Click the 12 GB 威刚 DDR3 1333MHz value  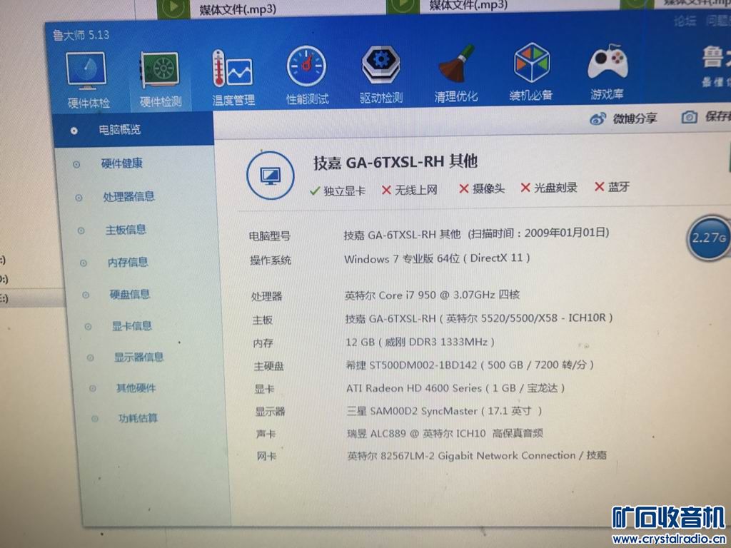420,342
